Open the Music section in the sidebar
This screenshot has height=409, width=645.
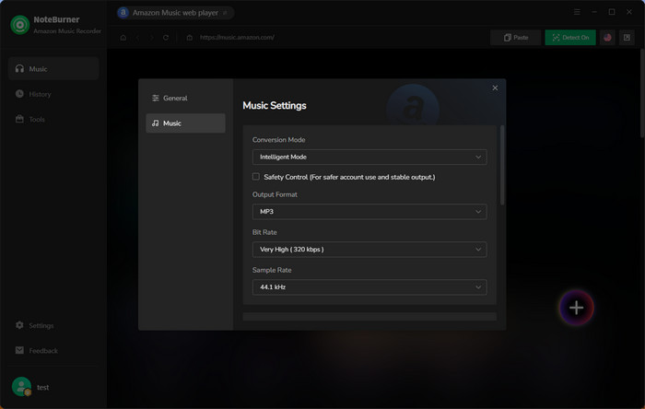pyautogui.click(x=53, y=69)
